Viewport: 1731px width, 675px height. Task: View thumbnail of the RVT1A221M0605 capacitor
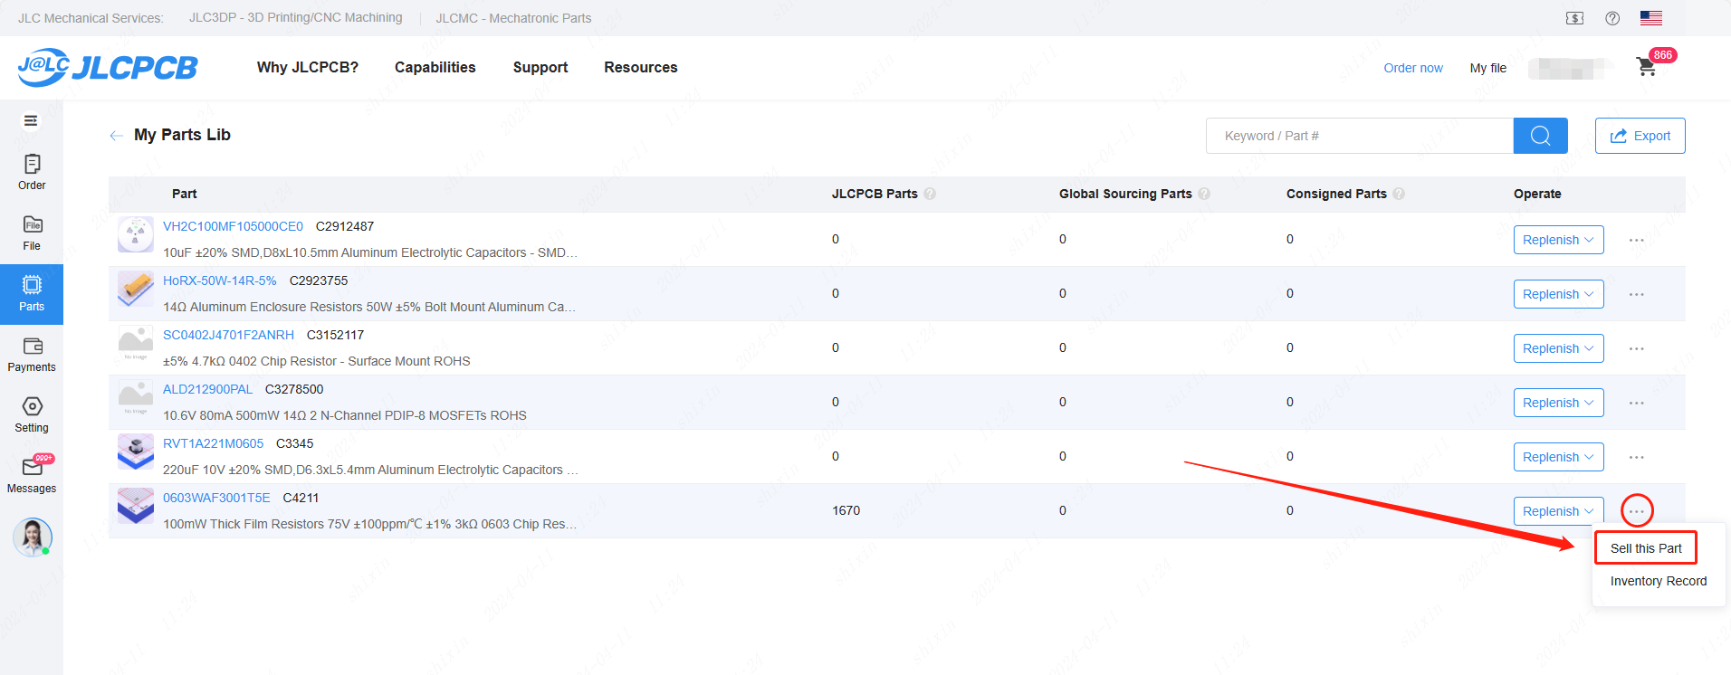point(136,452)
